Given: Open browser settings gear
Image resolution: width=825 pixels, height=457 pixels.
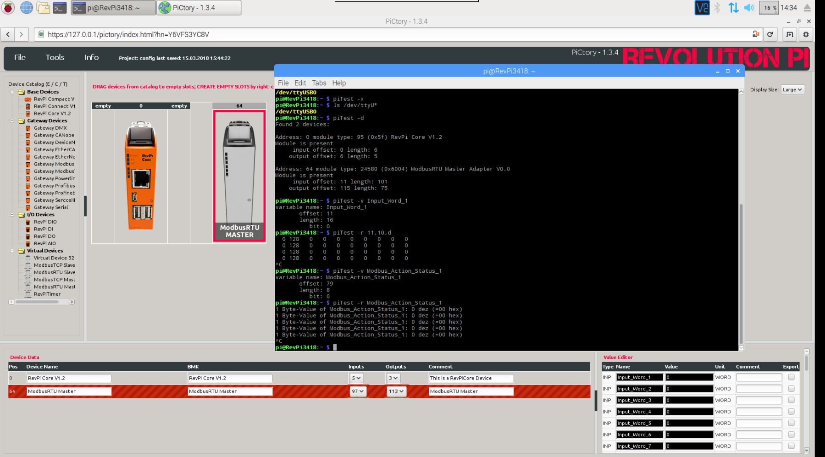Looking at the screenshot, I should tap(806, 34).
